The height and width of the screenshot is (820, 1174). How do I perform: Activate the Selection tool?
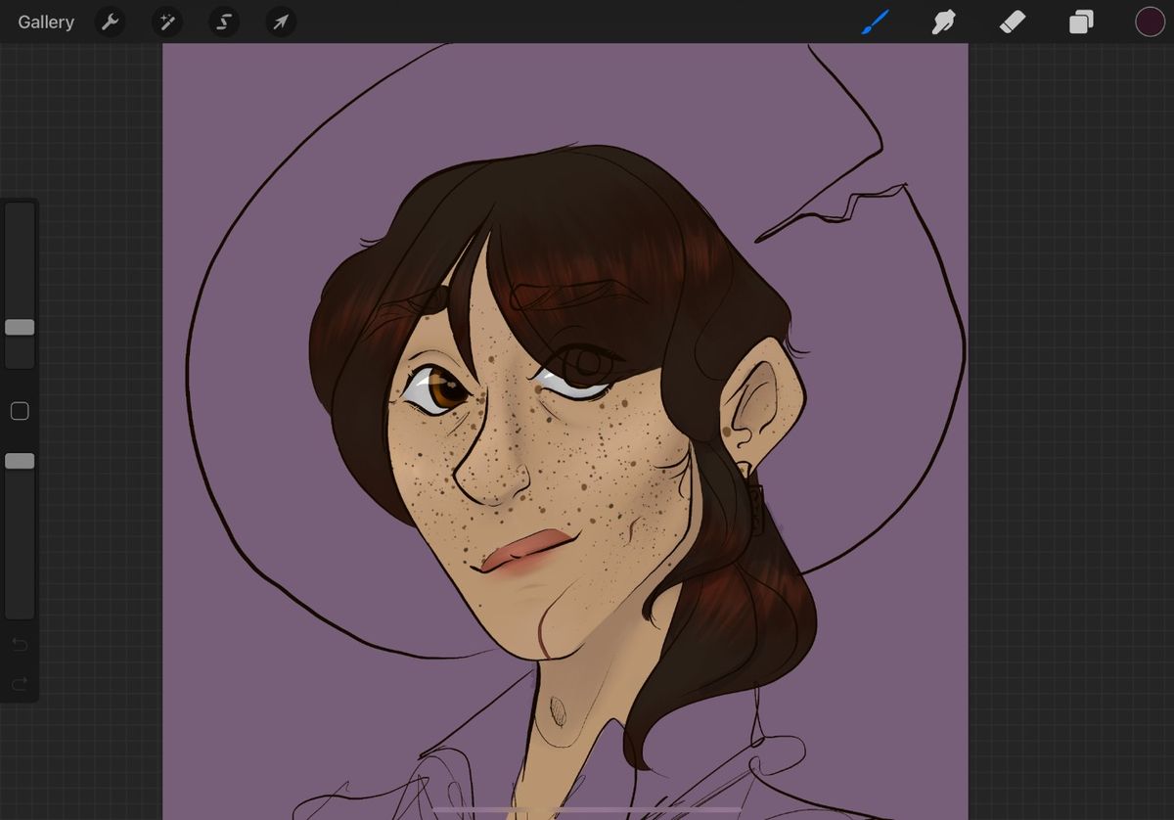tap(223, 22)
